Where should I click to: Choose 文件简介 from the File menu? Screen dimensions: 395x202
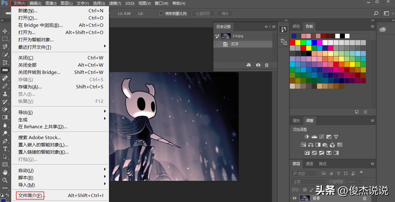tap(30, 196)
